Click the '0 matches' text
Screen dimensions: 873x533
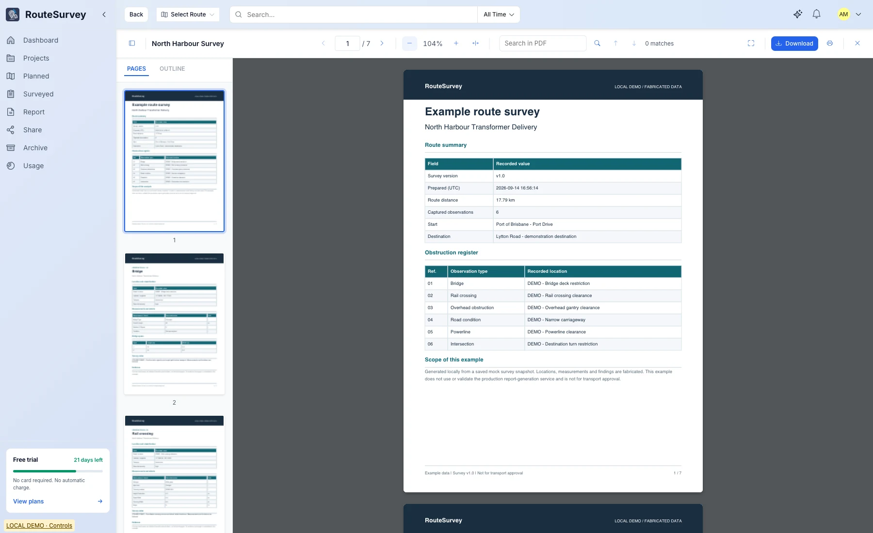(659, 44)
